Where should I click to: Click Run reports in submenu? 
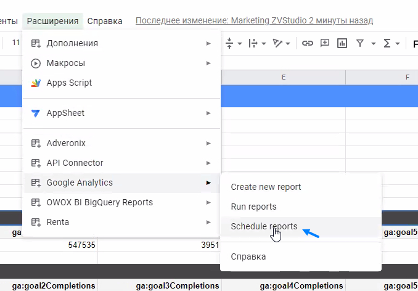(x=253, y=207)
